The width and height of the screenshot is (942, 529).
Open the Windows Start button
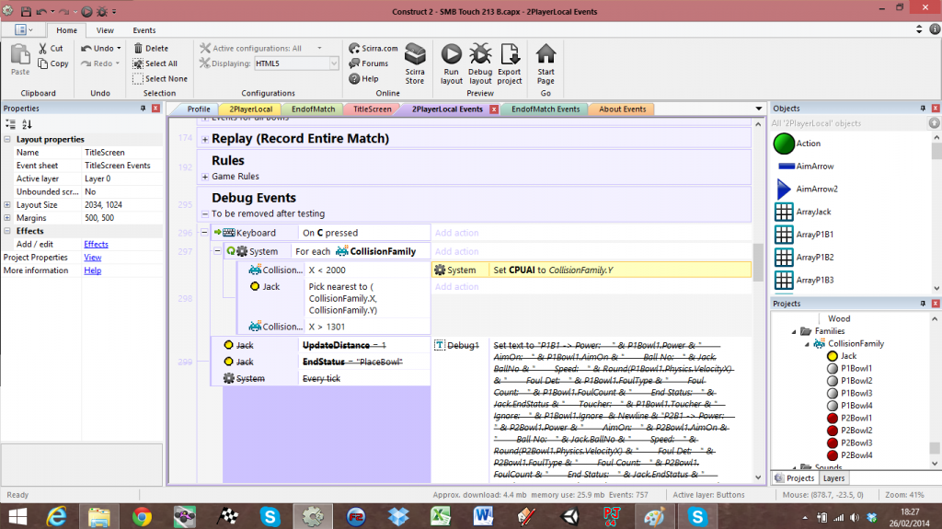[17, 516]
